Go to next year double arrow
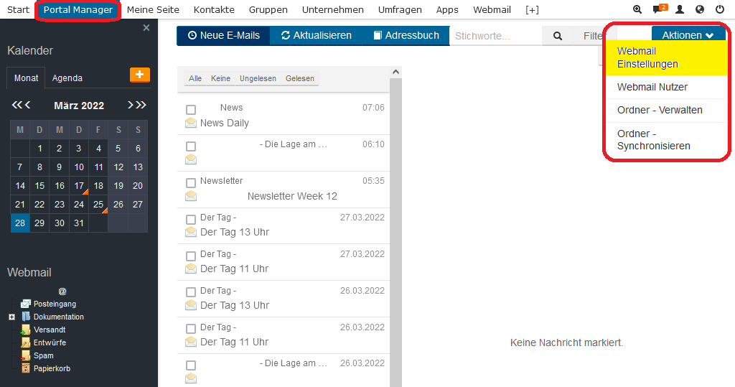The height and width of the screenshot is (387, 735). (141, 105)
